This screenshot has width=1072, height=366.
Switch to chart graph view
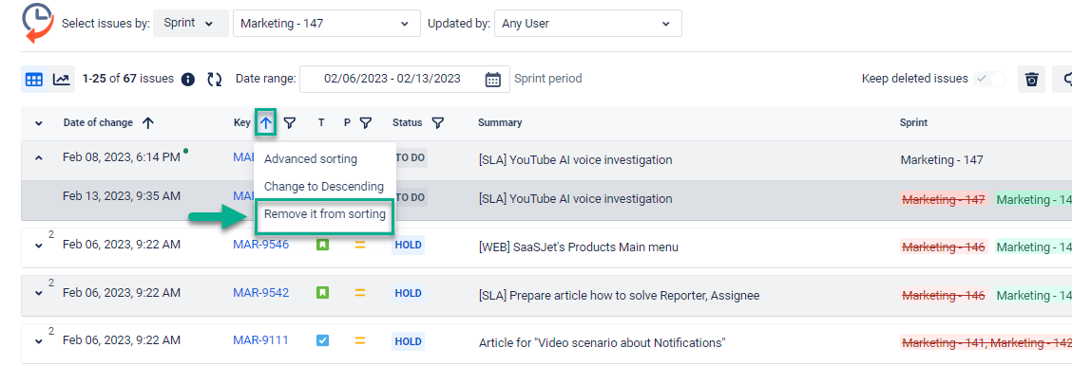point(62,79)
